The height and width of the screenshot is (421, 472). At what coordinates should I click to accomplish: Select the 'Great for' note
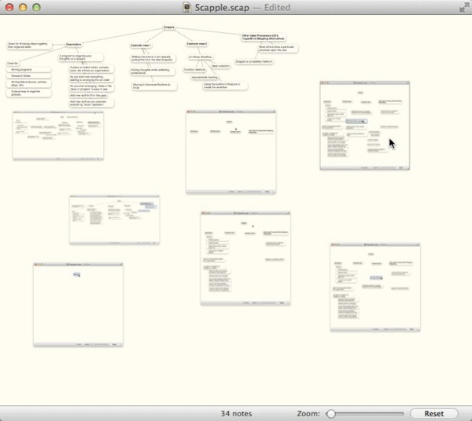coord(13,64)
